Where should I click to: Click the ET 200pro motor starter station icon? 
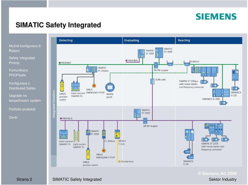click(x=205, y=71)
